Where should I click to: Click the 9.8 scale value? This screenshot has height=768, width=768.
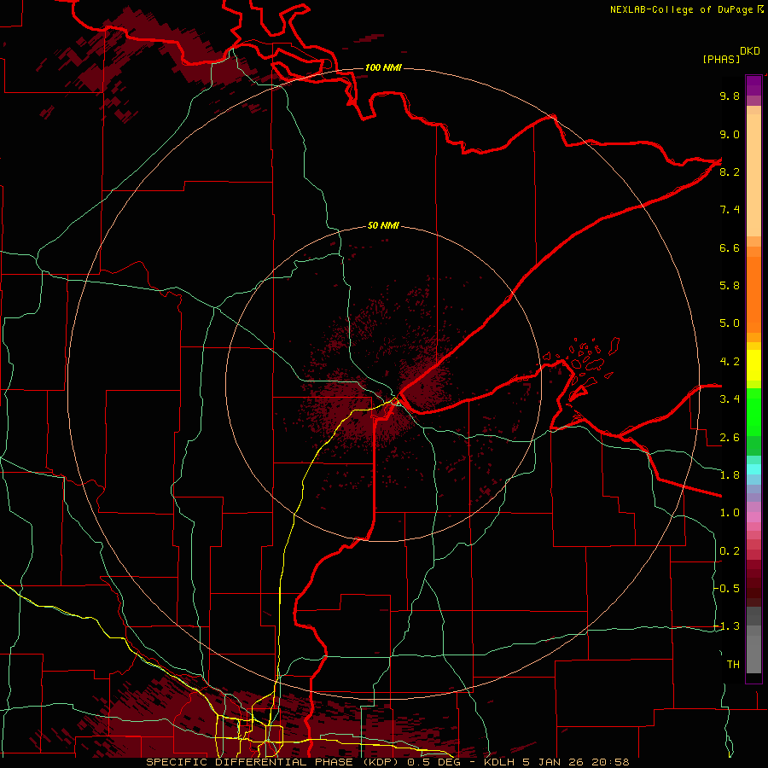click(x=730, y=96)
